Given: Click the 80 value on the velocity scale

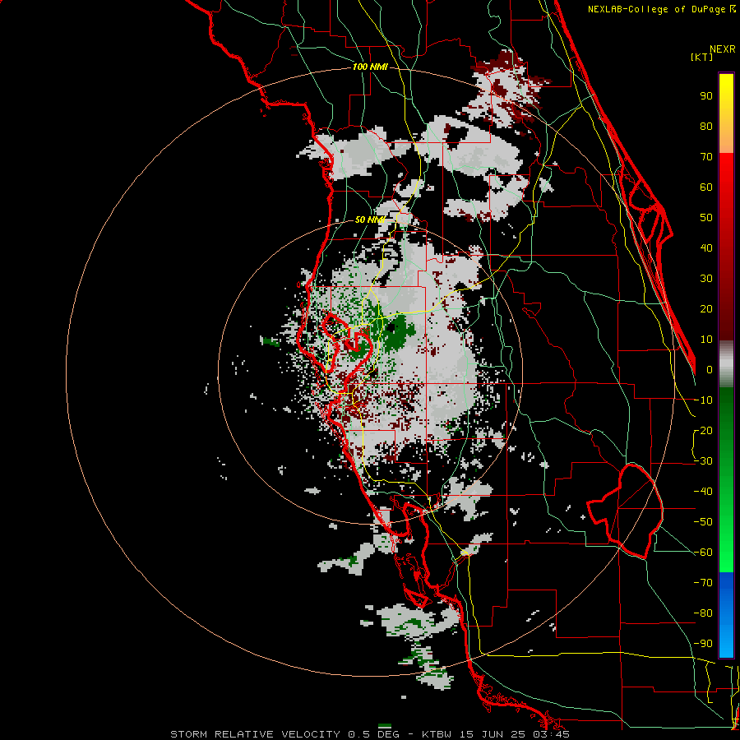Looking at the screenshot, I should tap(706, 127).
